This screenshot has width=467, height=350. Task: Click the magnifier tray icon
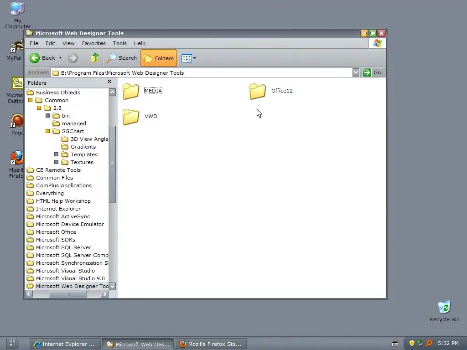click(x=429, y=343)
